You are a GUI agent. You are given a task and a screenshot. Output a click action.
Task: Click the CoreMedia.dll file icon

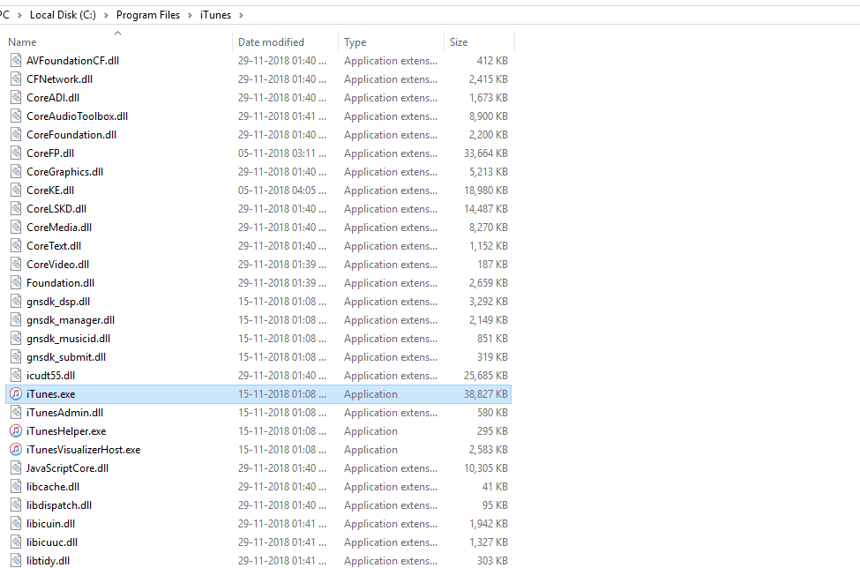[x=16, y=227]
